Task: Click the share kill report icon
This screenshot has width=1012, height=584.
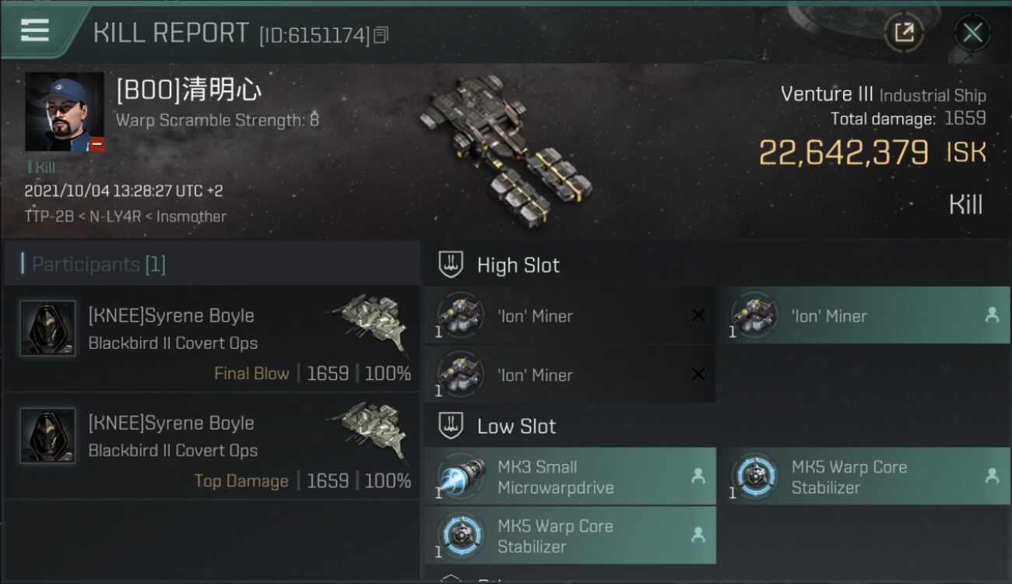Action: pos(904,33)
